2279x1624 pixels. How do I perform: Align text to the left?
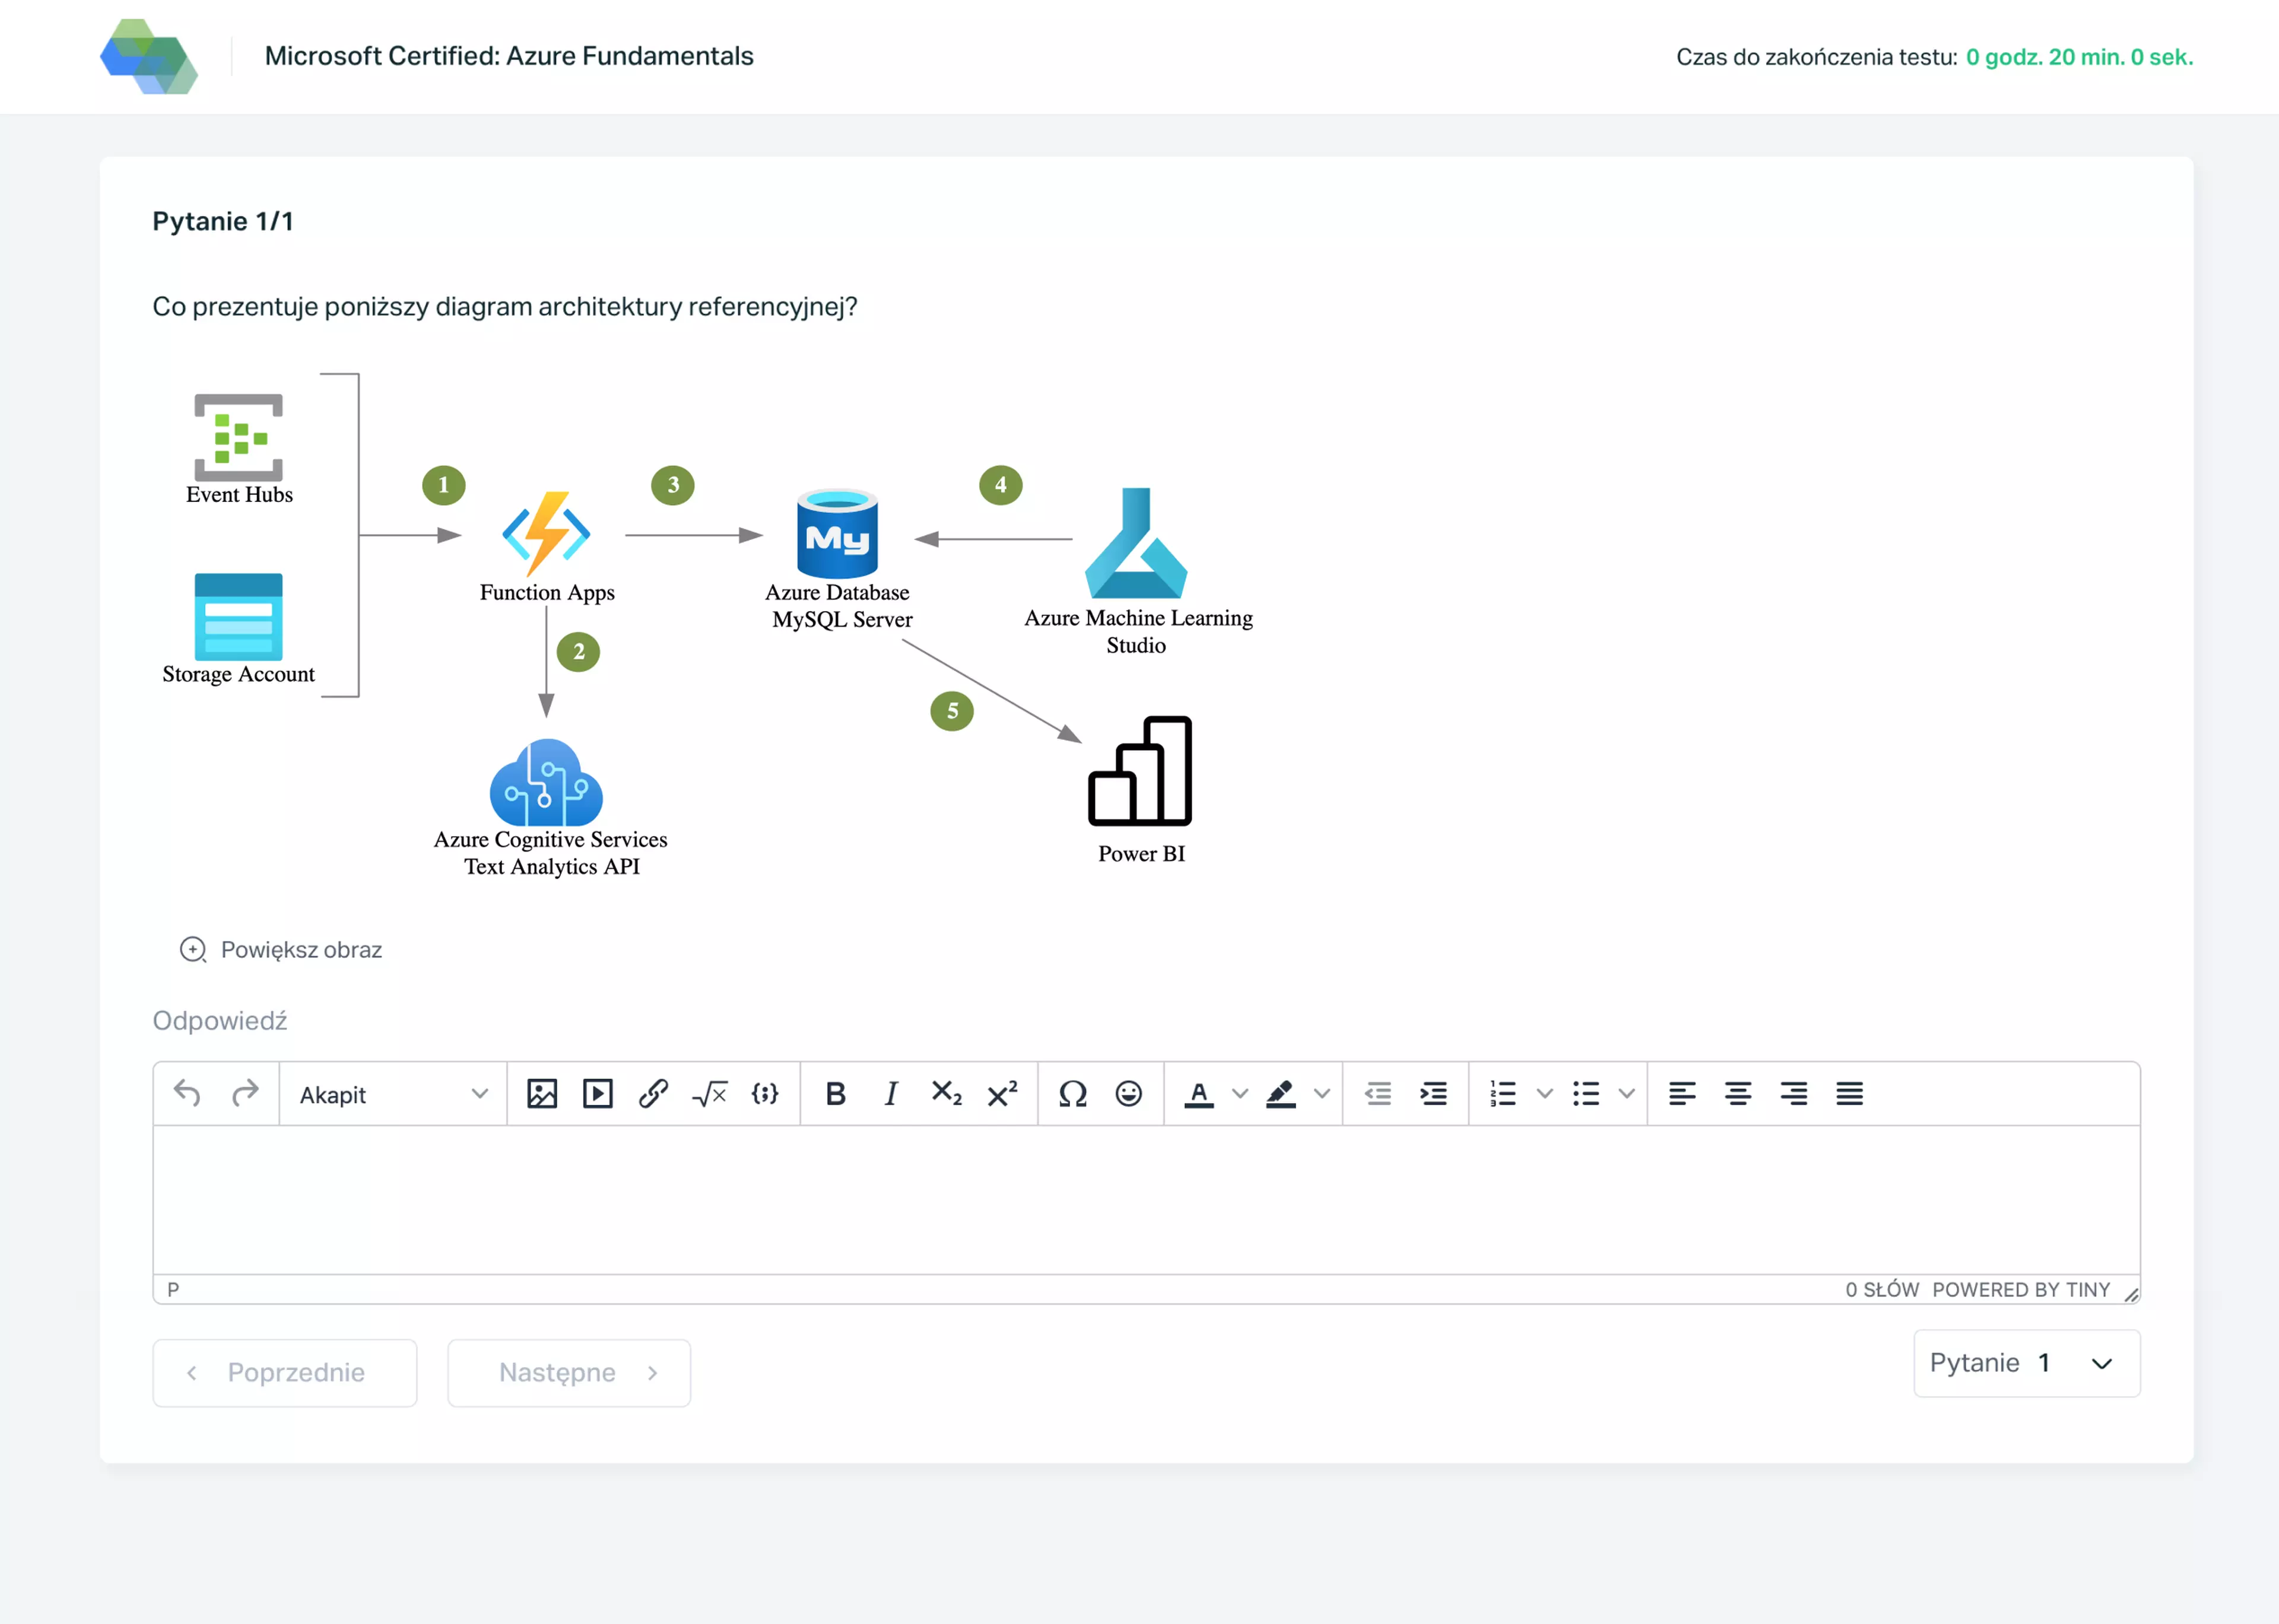tap(1682, 1094)
